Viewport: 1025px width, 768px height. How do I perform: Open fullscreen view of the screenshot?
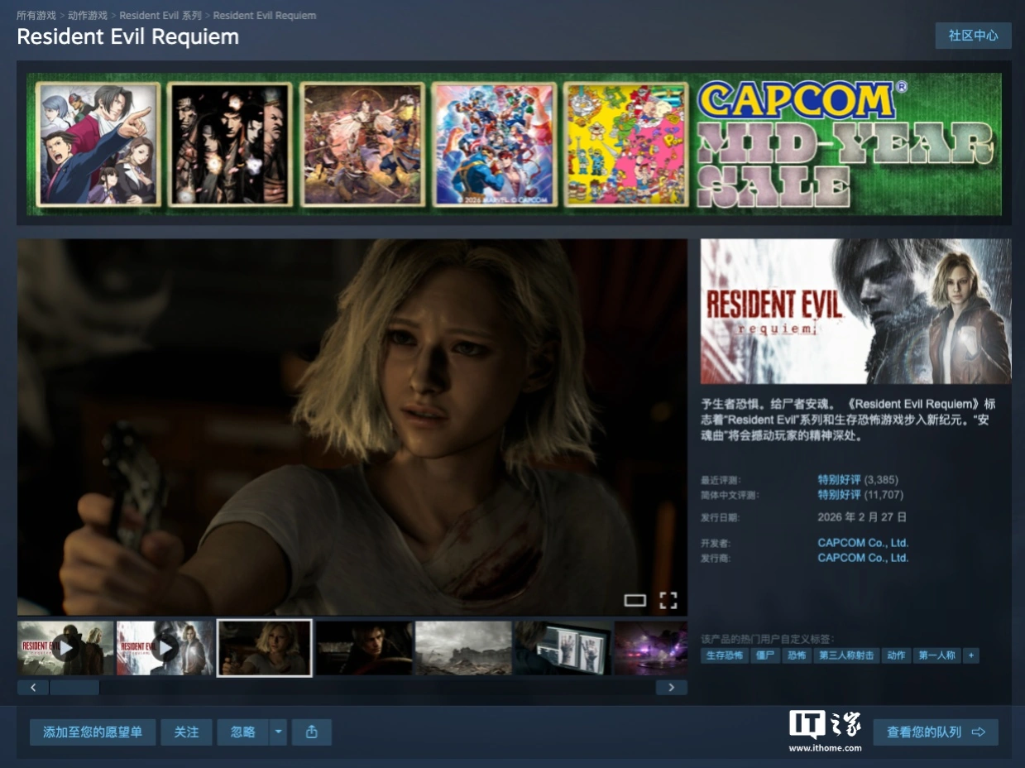pyautogui.click(x=668, y=601)
